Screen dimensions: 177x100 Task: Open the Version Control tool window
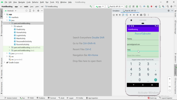(x=11, y=98)
